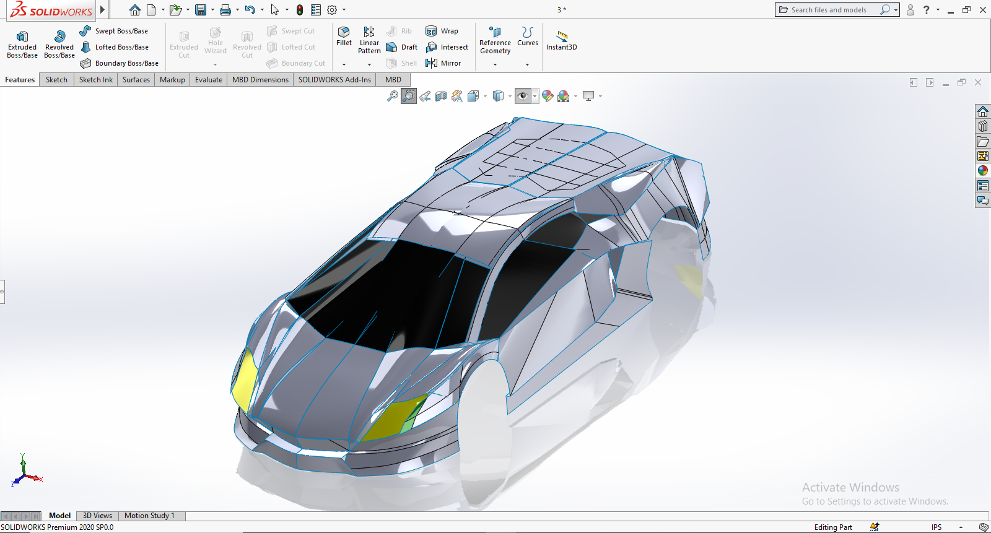
Task: Save the current part
Action: 201,10
